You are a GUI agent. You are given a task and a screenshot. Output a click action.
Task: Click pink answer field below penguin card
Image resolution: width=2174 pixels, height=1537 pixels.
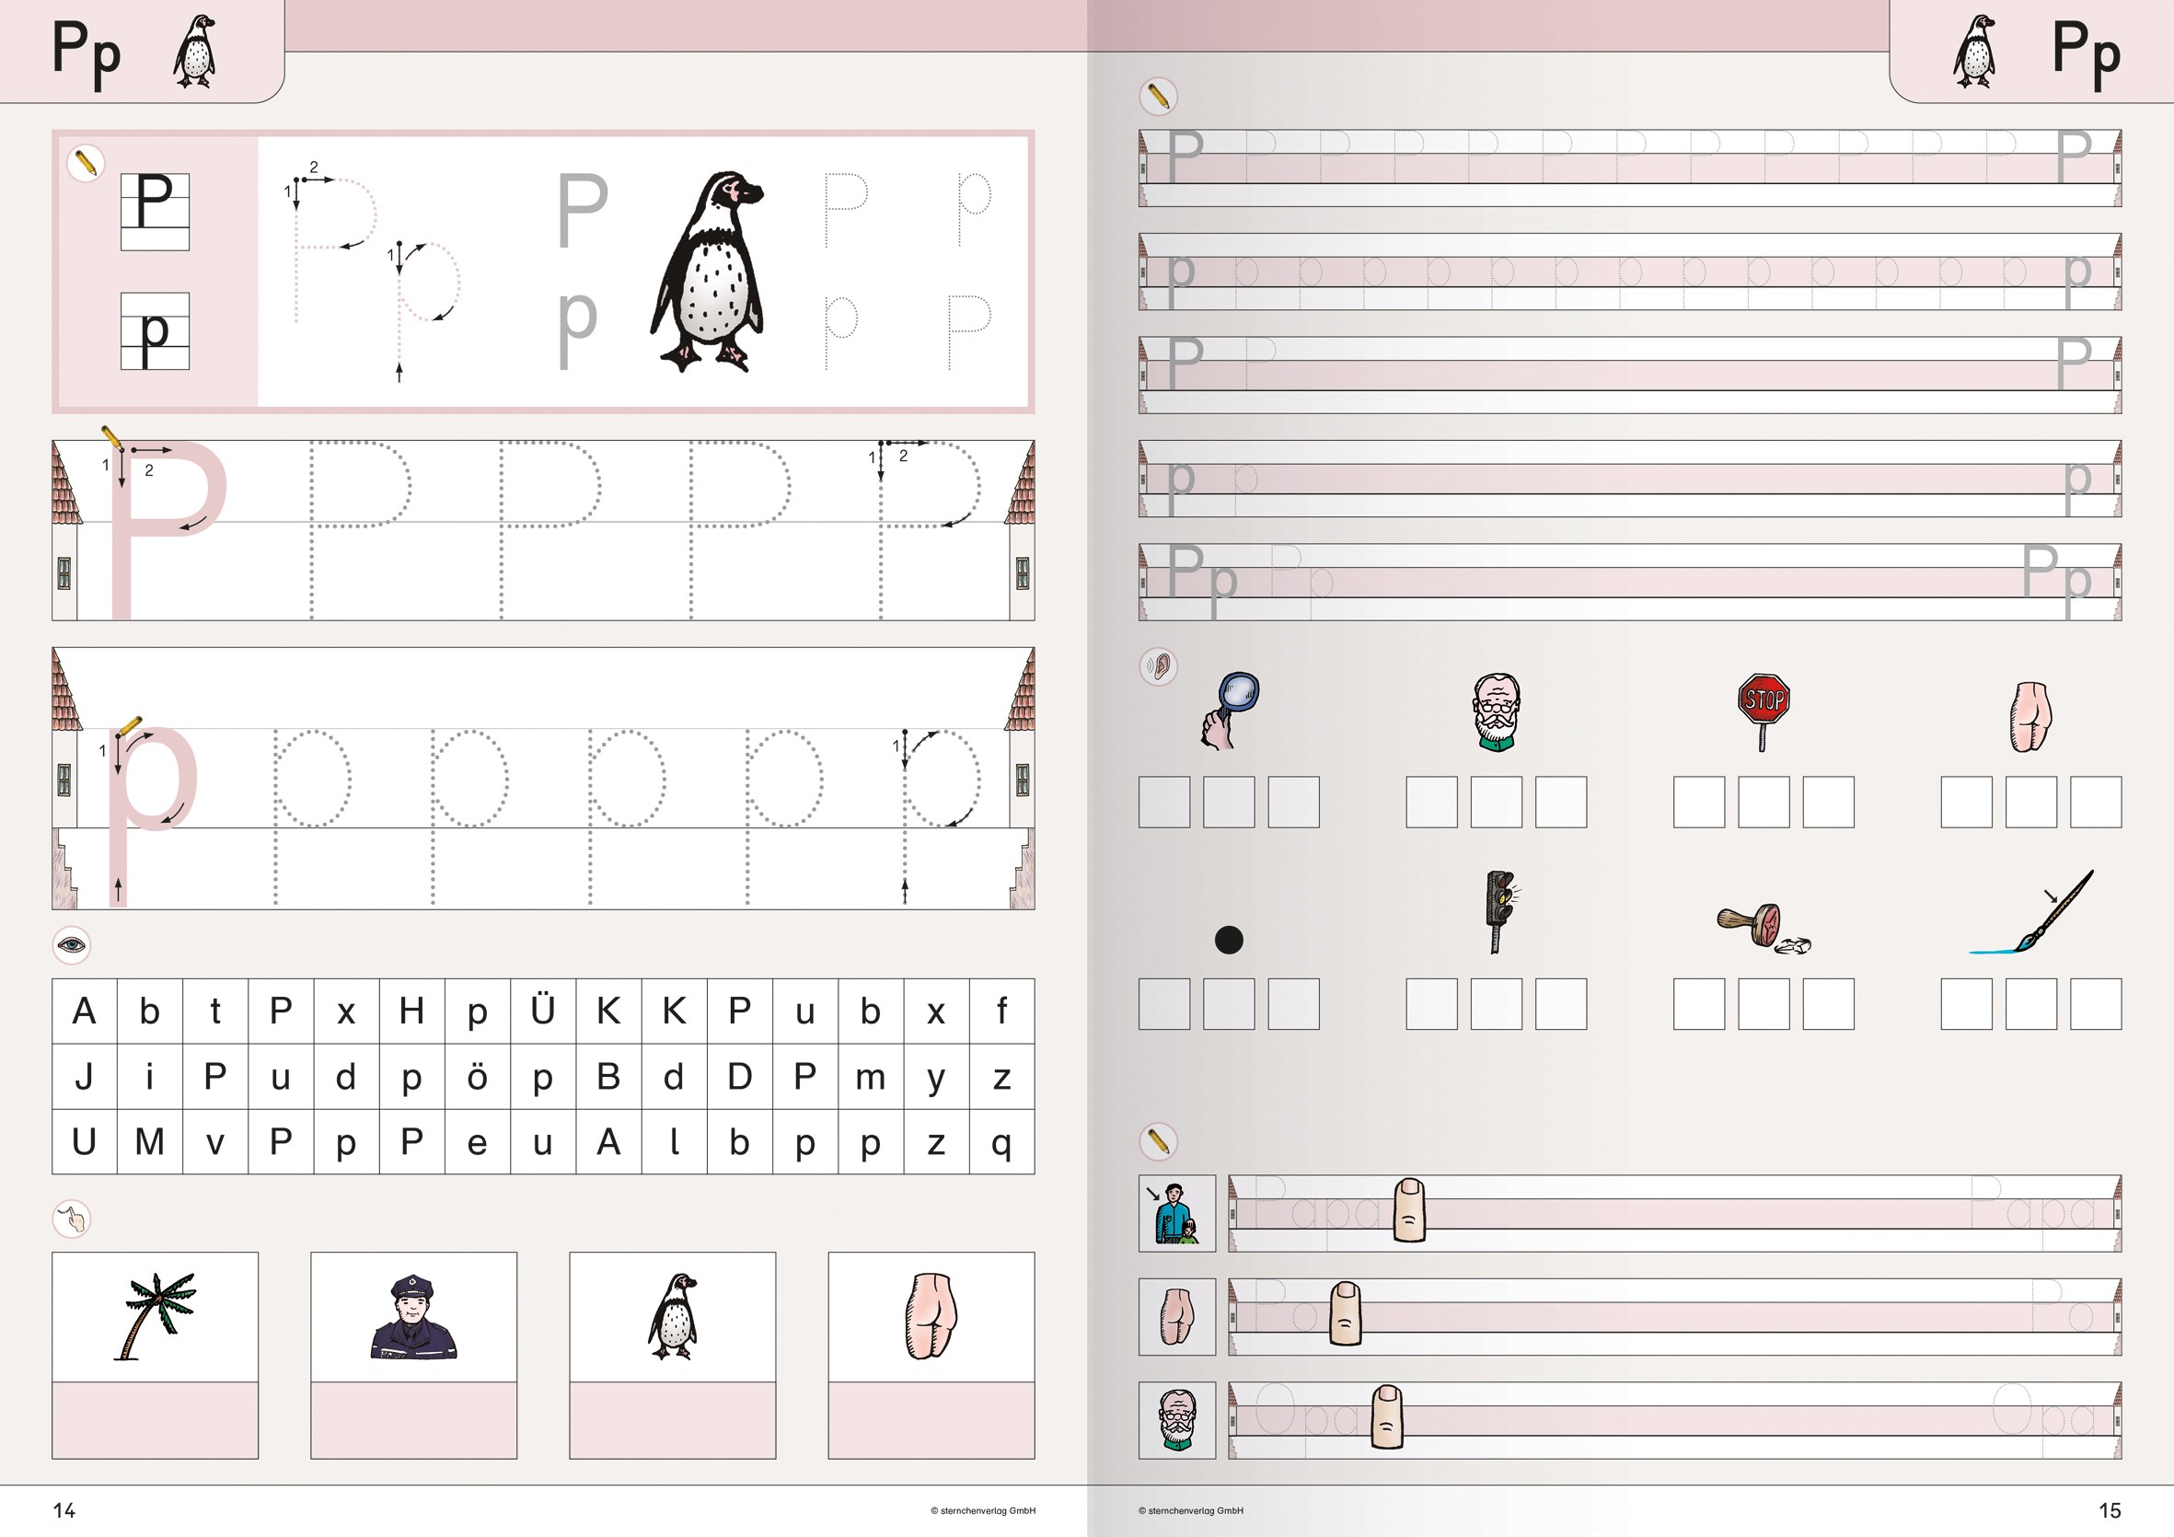(x=672, y=1418)
